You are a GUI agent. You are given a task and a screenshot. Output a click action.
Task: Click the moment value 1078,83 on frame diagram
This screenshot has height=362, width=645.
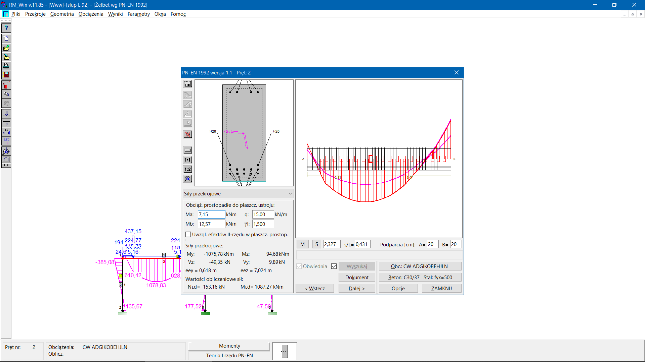click(x=156, y=285)
